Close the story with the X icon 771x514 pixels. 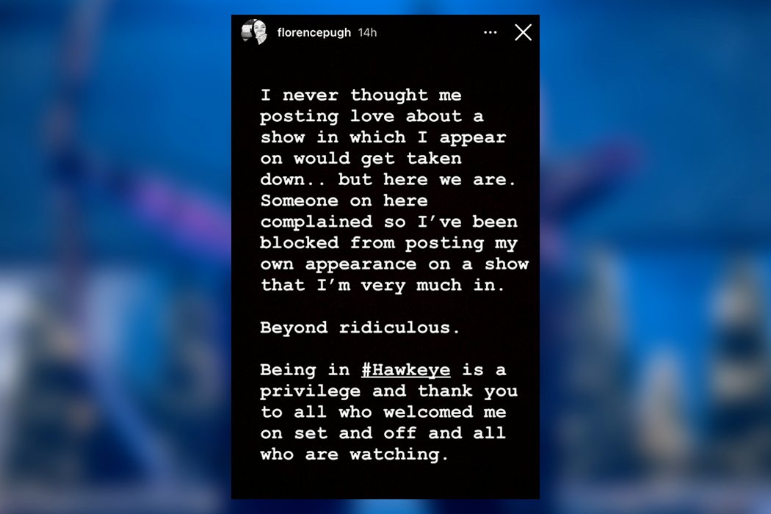[x=523, y=32]
